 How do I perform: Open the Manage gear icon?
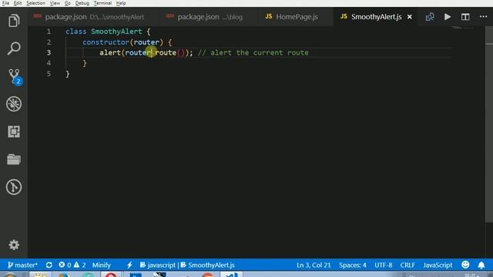14,245
